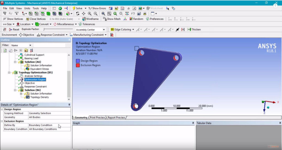Collapse the Solution (A6) node

15,62
